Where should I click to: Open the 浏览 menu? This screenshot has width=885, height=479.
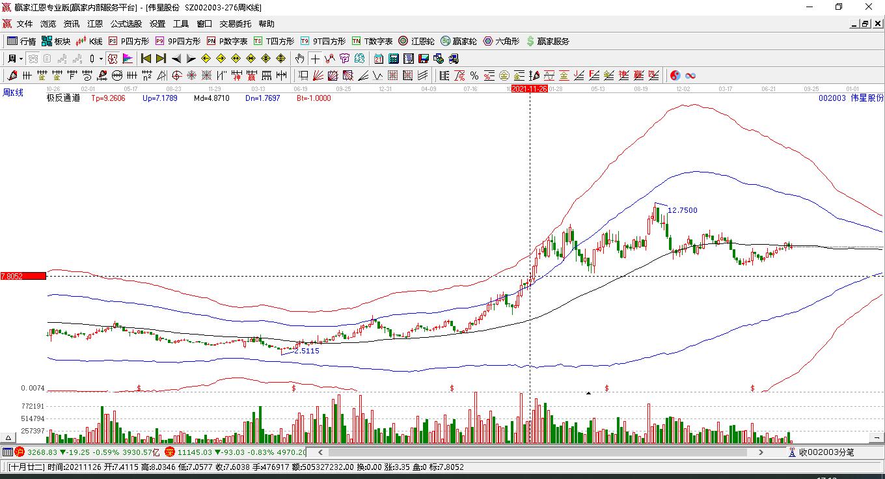(x=48, y=24)
